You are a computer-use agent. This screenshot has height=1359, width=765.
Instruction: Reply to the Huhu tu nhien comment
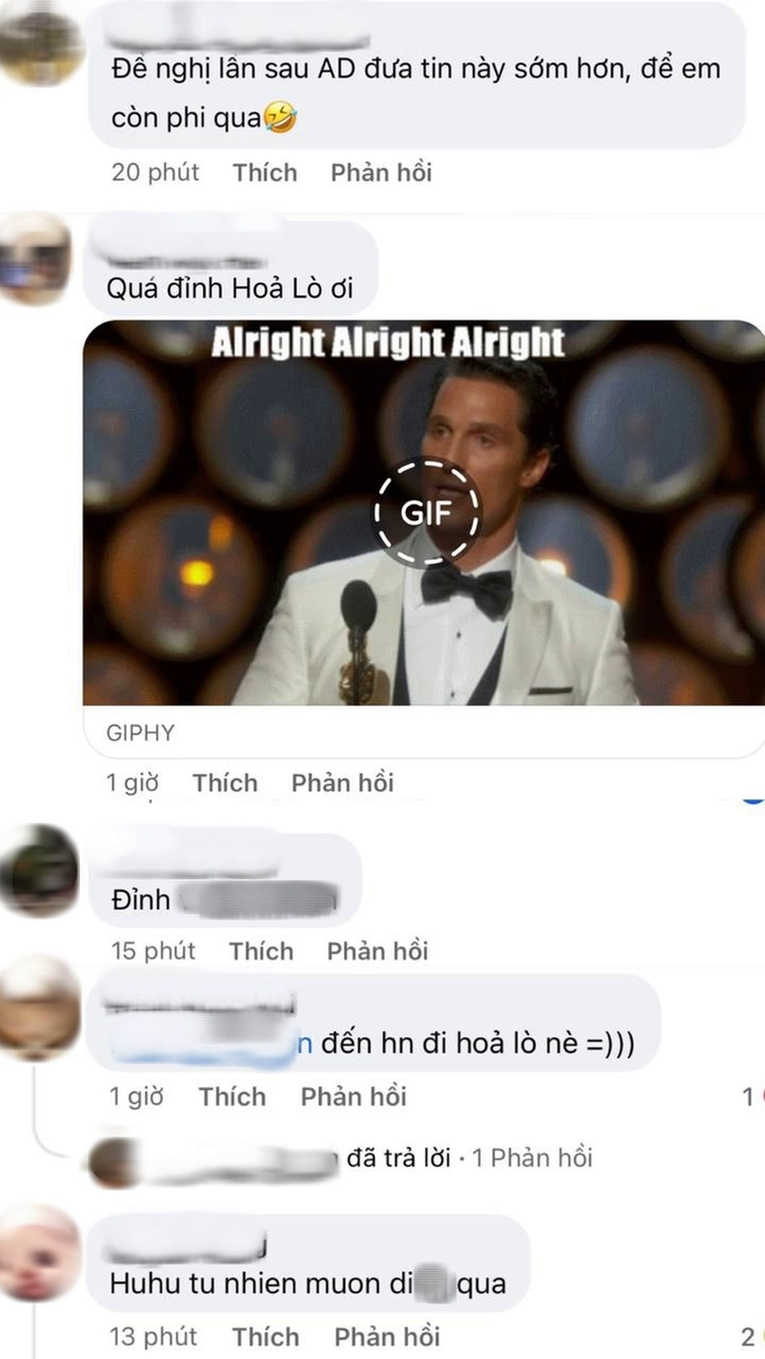coord(387,1336)
